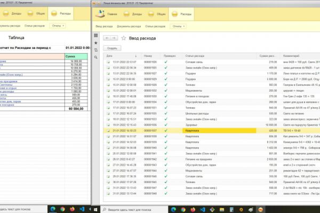Open File Explorer from the taskbar
The width and height of the screenshot is (320, 213).
point(222,209)
